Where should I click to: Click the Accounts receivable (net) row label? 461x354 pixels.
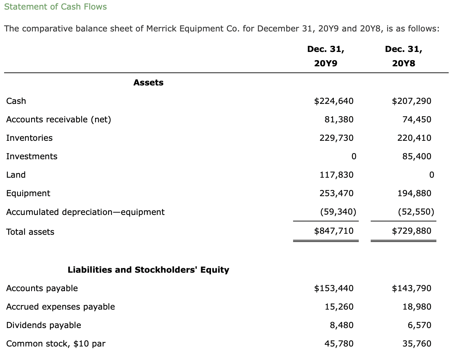[x=58, y=120]
